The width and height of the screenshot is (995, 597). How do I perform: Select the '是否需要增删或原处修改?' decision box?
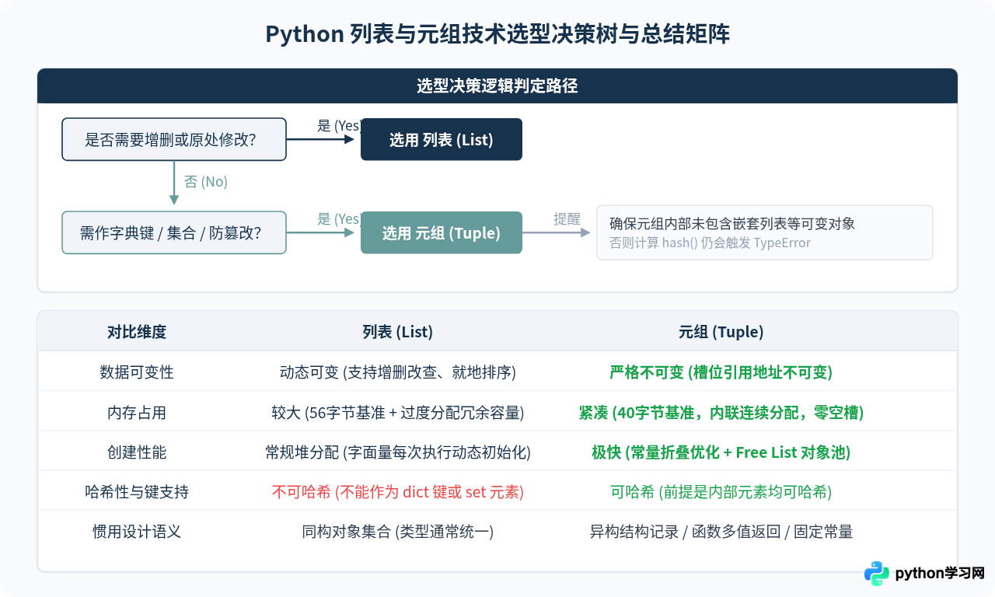[x=174, y=139]
